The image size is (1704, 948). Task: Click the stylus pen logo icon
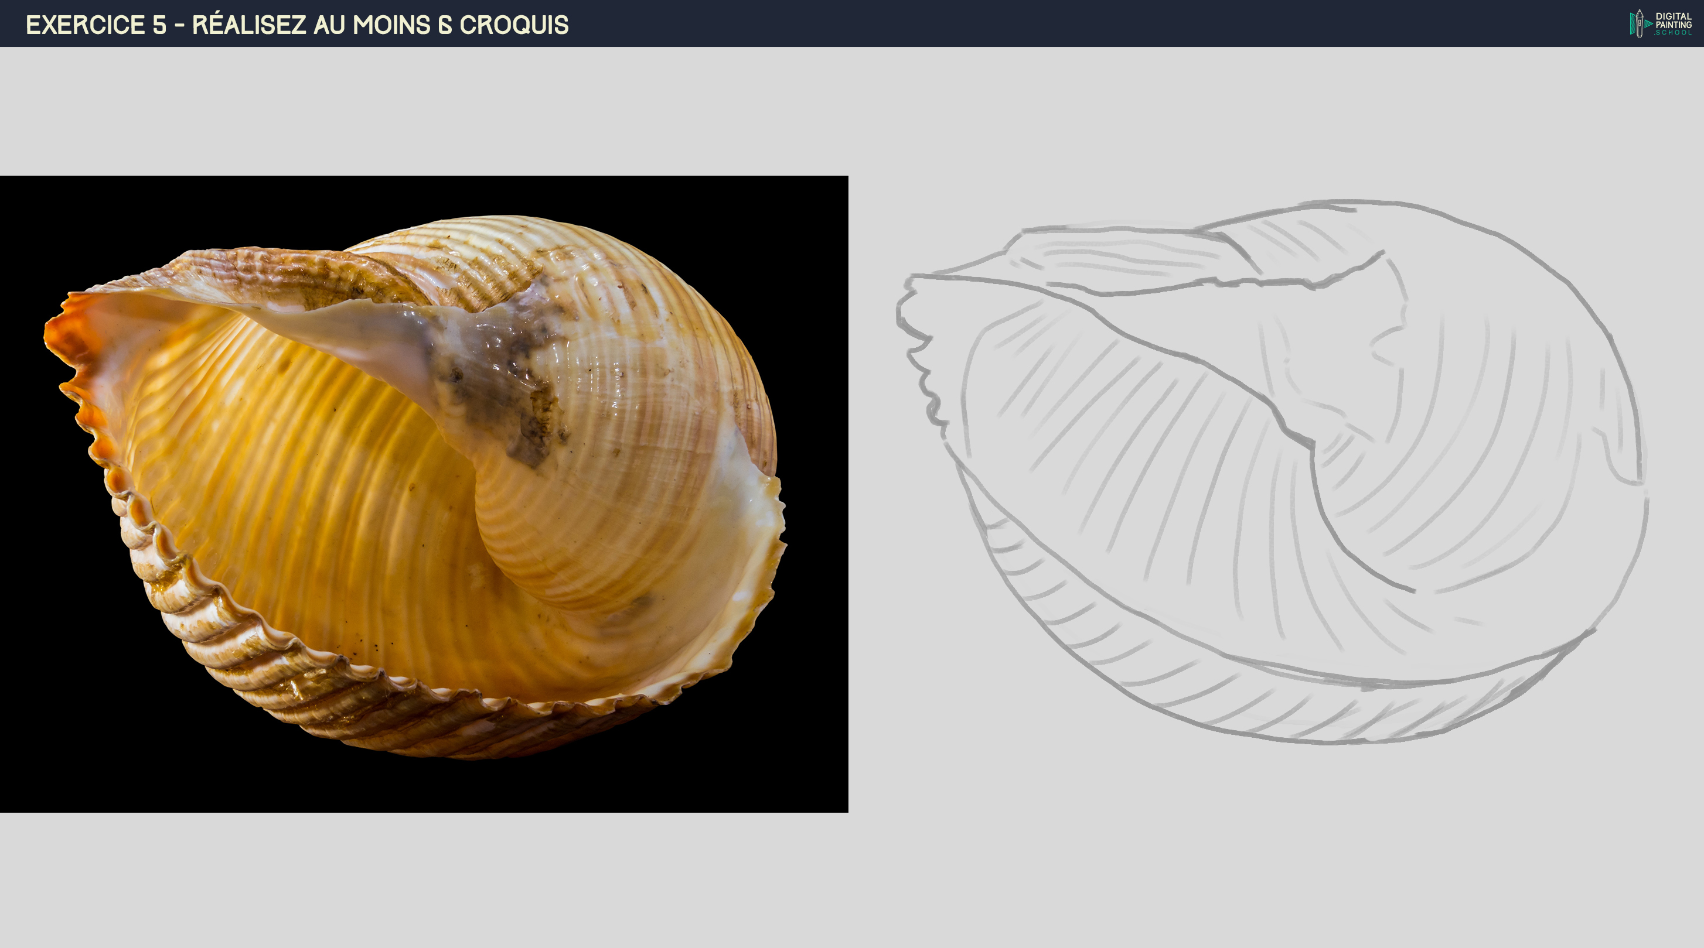(1638, 24)
